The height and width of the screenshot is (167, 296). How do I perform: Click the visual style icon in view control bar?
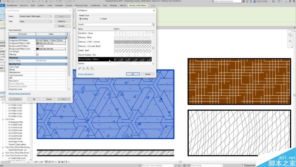coord(49,162)
